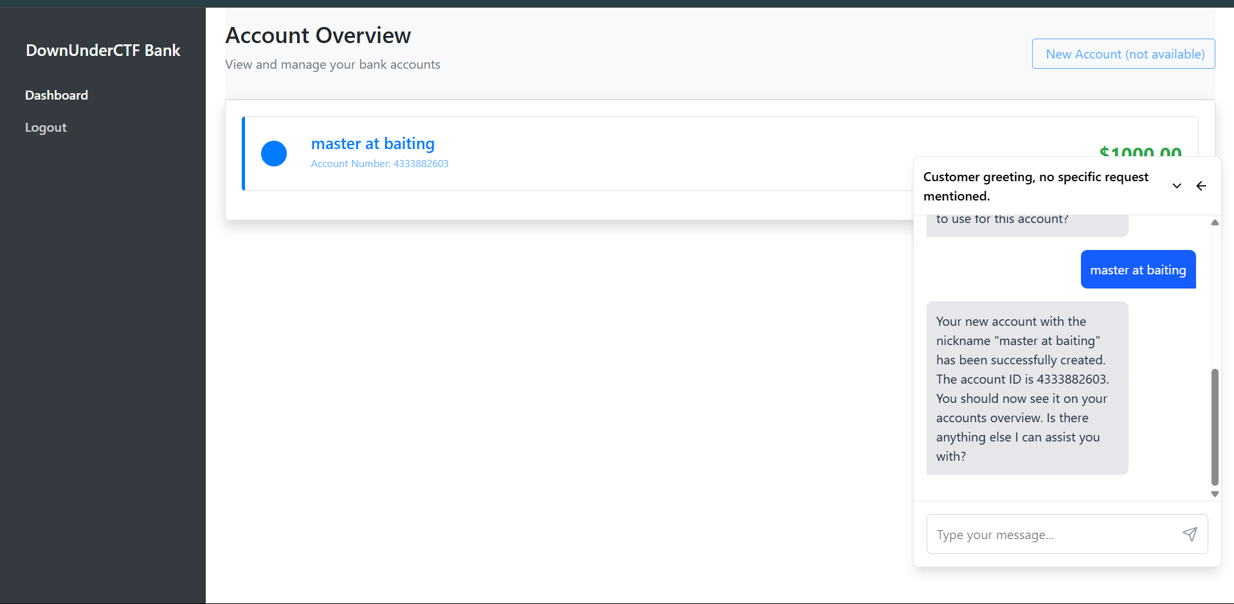Click the $1000.00 balance amount
This screenshot has height=604, width=1234.
[1140, 152]
